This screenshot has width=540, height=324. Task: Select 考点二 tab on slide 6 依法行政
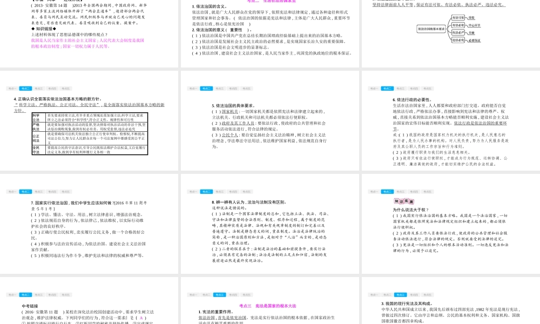click(x=387, y=89)
